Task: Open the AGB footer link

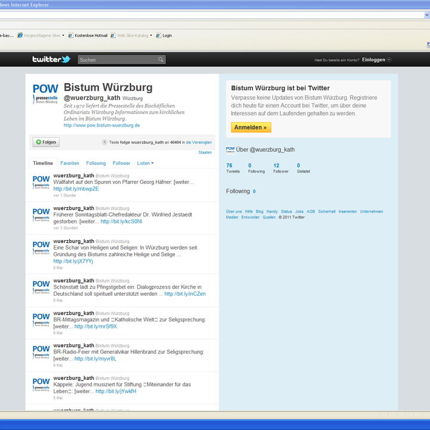Action: click(311, 211)
